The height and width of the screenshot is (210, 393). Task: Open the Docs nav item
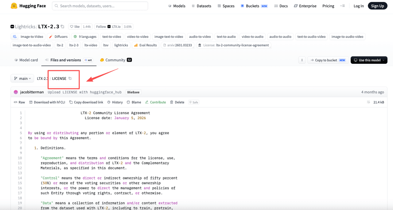pos(281,6)
